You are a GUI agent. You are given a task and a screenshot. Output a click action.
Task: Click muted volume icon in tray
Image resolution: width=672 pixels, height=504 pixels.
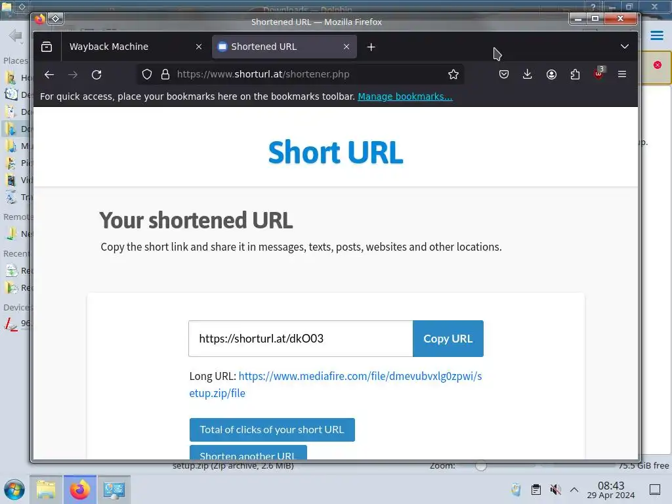click(555, 490)
